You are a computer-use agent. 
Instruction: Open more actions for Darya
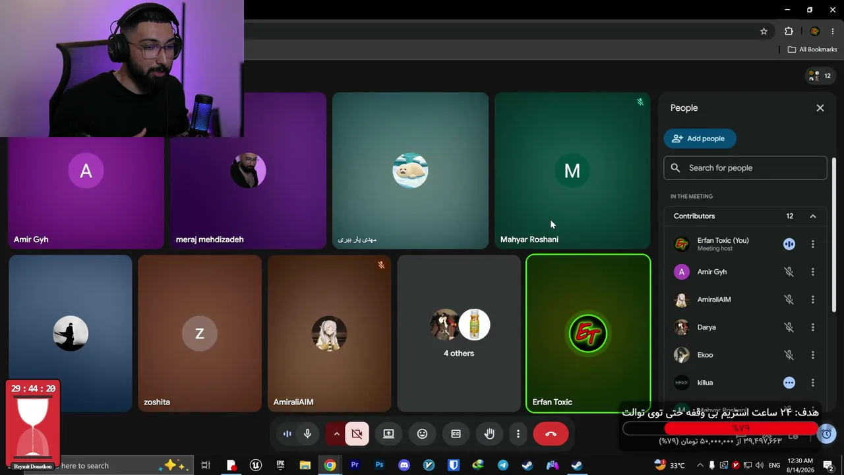(x=813, y=327)
